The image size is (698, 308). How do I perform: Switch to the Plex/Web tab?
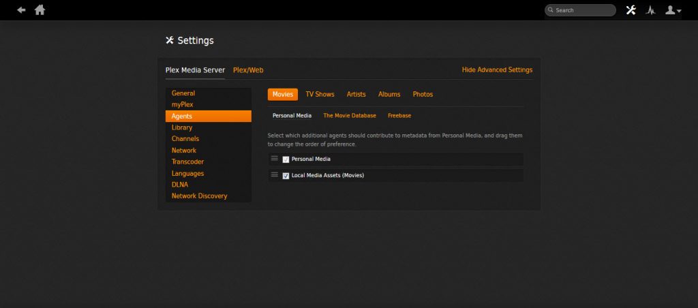click(x=248, y=70)
